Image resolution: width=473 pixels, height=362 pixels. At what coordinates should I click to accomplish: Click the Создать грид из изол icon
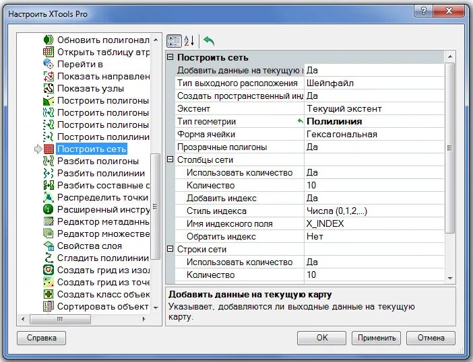[x=49, y=270]
